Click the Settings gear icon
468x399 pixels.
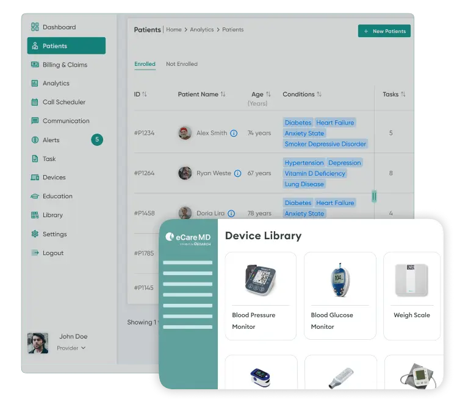tap(35, 234)
